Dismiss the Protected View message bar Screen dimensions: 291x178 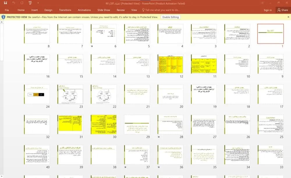coord(288,17)
